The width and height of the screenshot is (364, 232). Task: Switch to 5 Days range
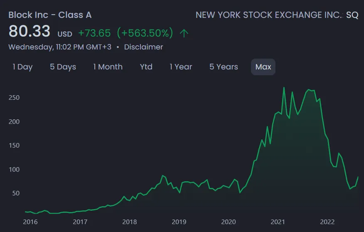[63, 67]
